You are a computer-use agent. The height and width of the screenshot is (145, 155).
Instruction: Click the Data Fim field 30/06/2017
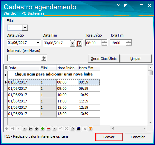click(x=57, y=43)
